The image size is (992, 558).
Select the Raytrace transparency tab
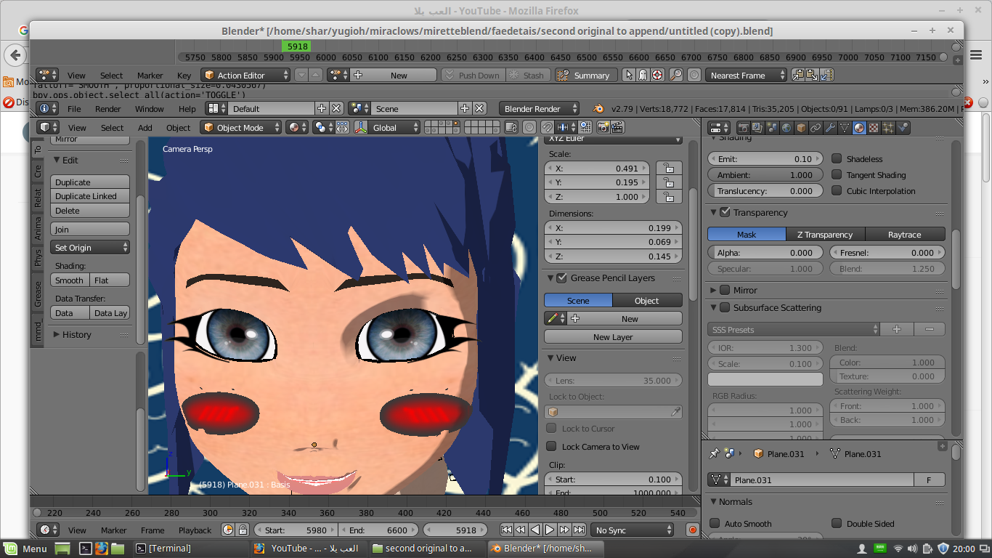(x=904, y=235)
